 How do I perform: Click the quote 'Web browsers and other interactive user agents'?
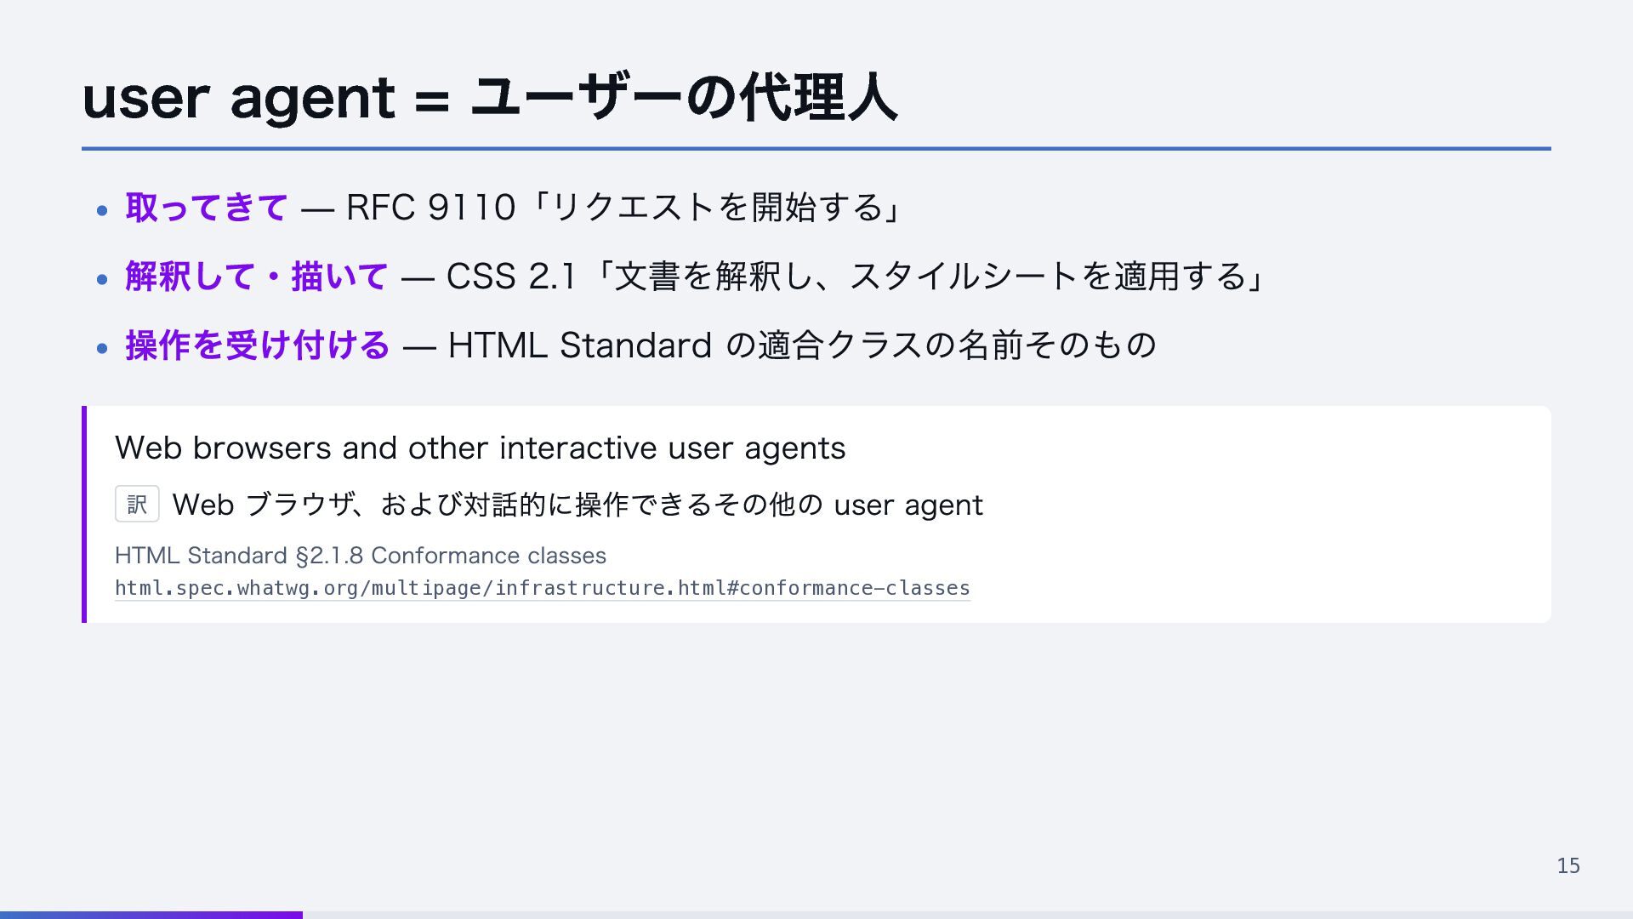pyautogui.click(x=481, y=448)
